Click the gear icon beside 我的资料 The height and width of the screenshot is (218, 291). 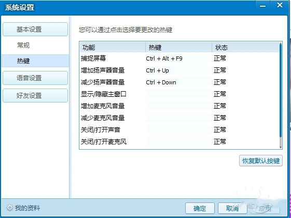click(x=9, y=208)
